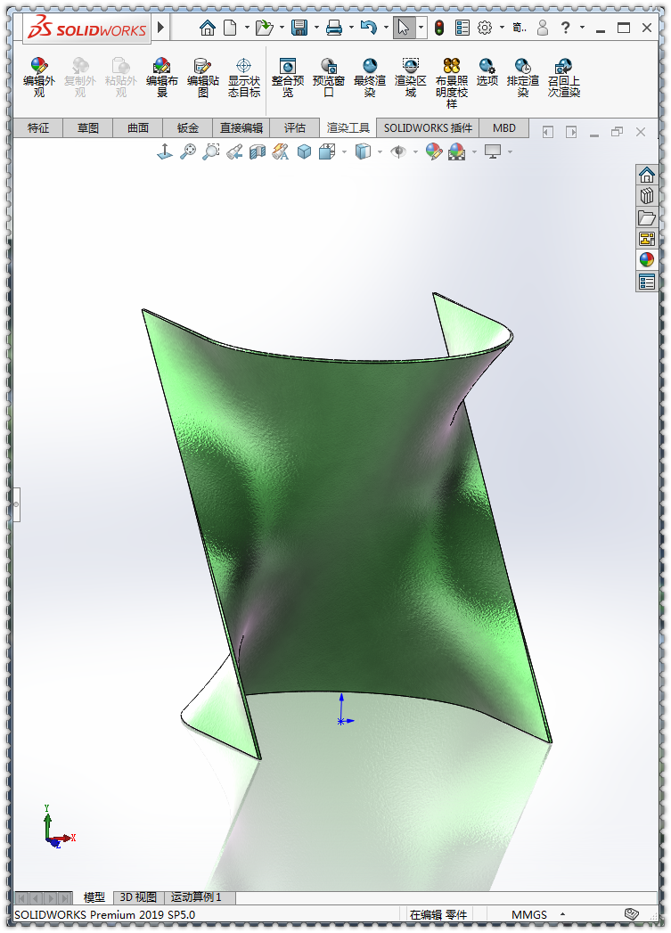The height and width of the screenshot is (933, 671).
Task: Click the rebuild traffic light icon
Action: pyautogui.click(x=438, y=28)
